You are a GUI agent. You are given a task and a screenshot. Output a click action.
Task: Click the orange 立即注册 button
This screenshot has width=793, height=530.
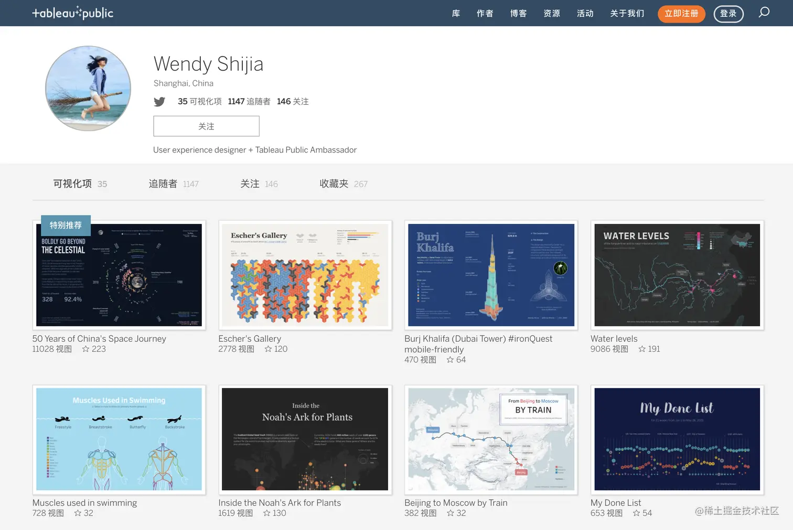pyautogui.click(x=681, y=14)
